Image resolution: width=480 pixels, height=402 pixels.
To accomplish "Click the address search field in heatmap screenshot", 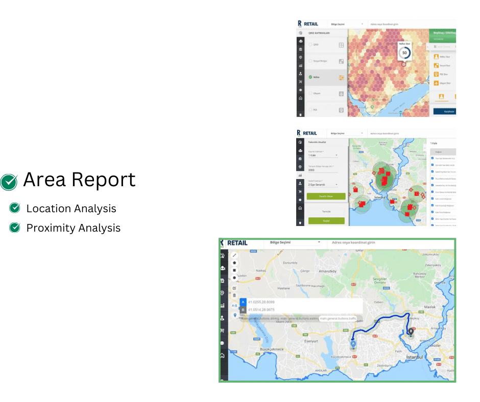I will point(412,24).
